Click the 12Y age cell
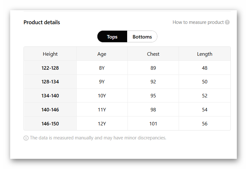 tap(102, 123)
